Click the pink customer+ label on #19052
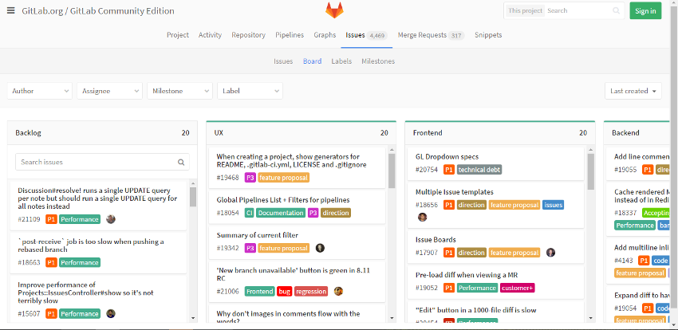The height and width of the screenshot is (330, 678). (x=518, y=288)
